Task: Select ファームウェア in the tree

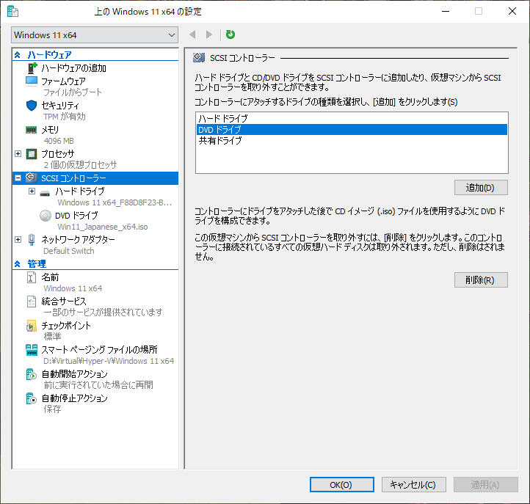Action: click(x=63, y=81)
